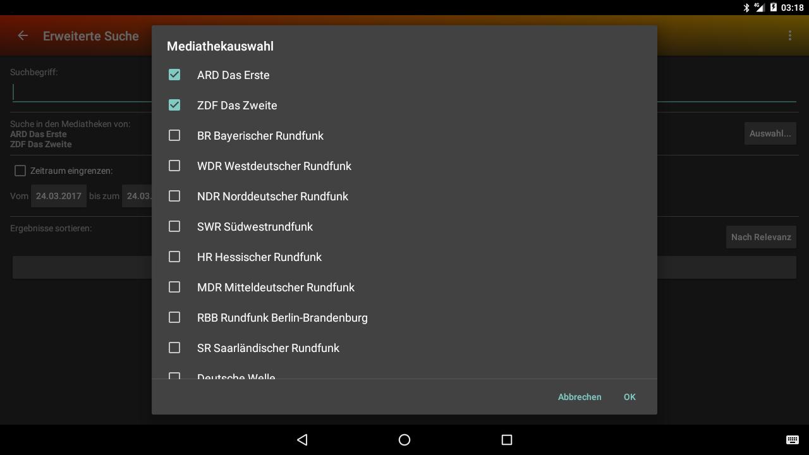Viewport: 809px width, 455px height.
Task: Select WDR Westdeutscher Rundfunk label text
Action: click(274, 166)
